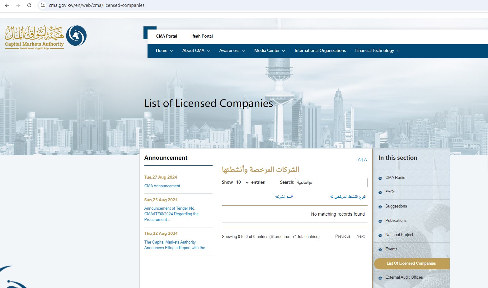Open International Organizations menu item
The height and width of the screenshot is (288, 488).
pyautogui.click(x=320, y=50)
